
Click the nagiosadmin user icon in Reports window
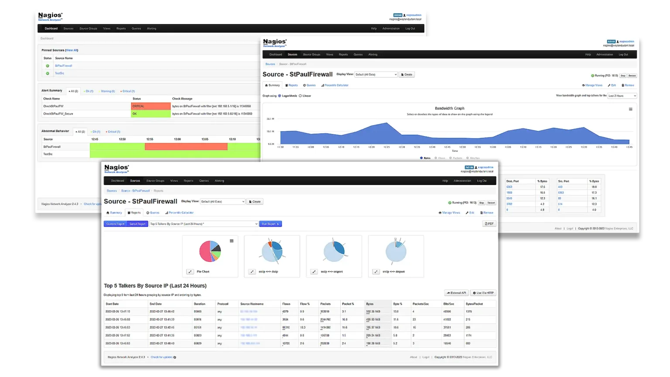coord(476,167)
